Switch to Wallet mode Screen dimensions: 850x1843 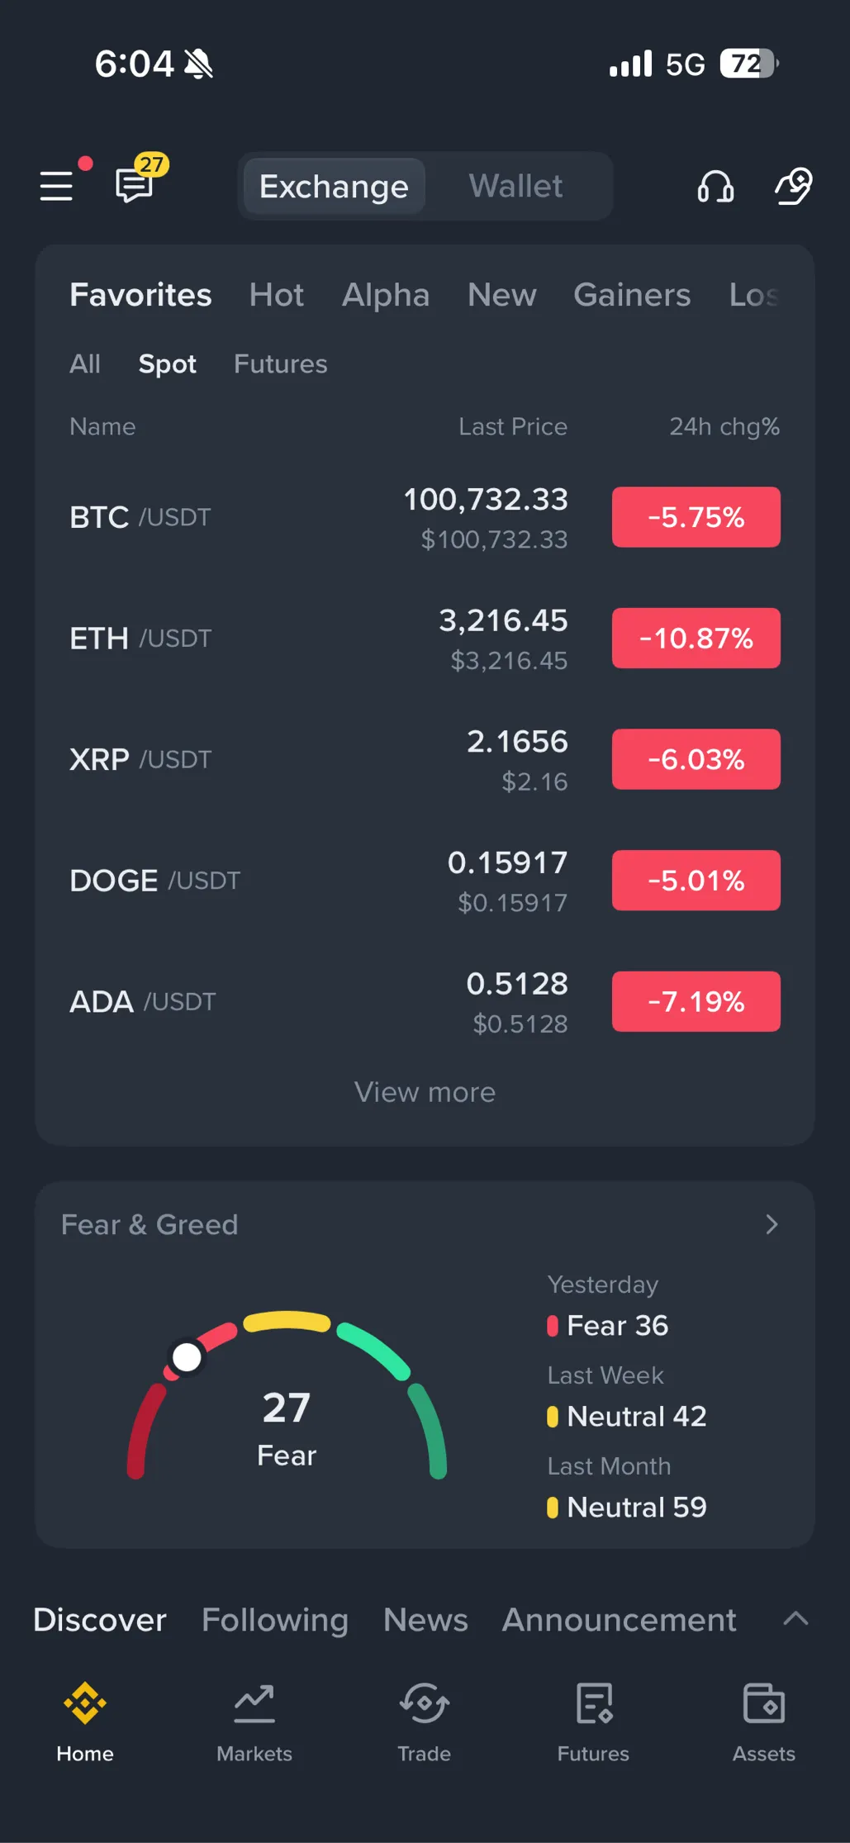click(x=515, y=186)
